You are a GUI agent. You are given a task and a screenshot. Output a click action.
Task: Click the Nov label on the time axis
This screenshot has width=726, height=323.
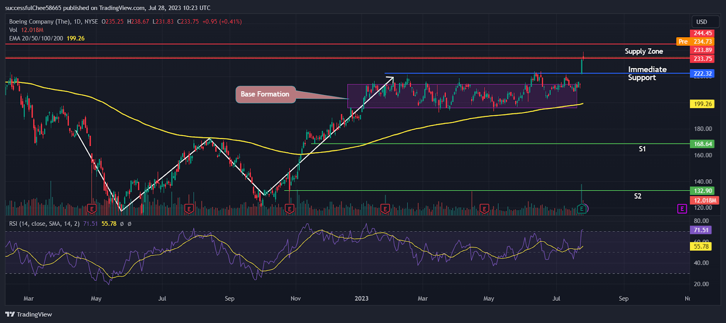click(295, 299)
